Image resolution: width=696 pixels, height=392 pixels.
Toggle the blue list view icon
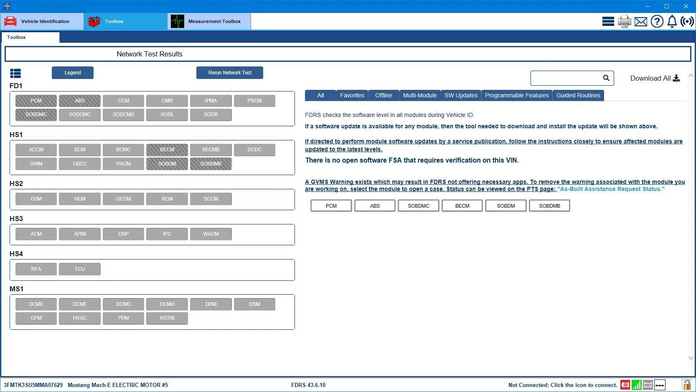click(x=15, y=74)
